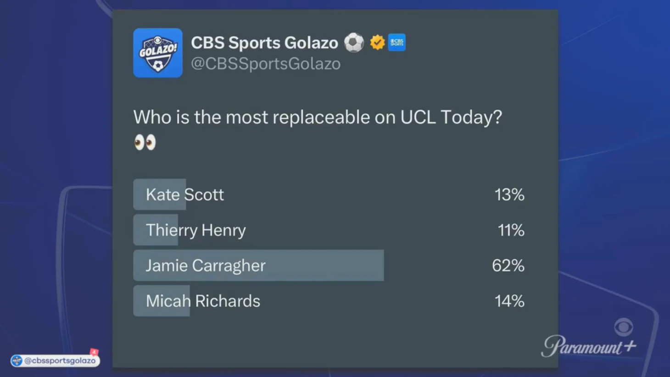The height and width of the screenshot is (377, 670).
Task: Click the Paramount+ logo watermark
Action: coord(589,346)
